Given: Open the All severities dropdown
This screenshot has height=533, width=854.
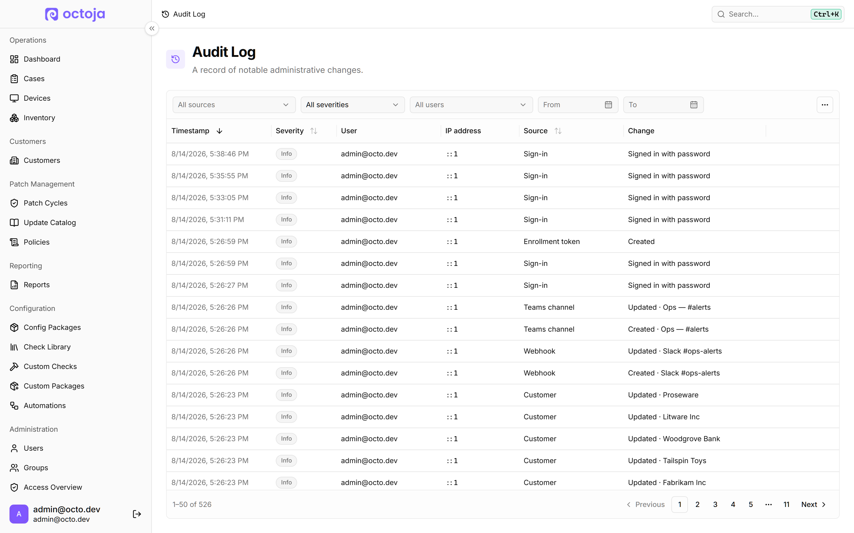Looking at the screenshot, I should pyautogui.click(x=353, y=105).
